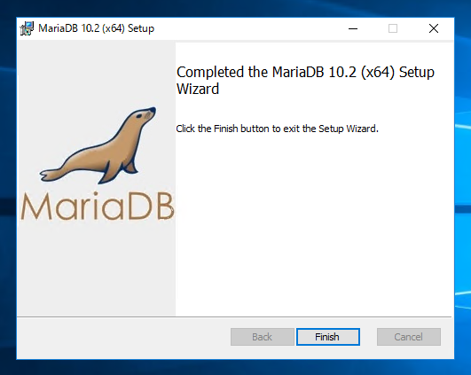The height and width of the screenshot is (375, 471).
Task: Click the installer icon in title bar
Action: pyautogui.click(x=27, y=28)
